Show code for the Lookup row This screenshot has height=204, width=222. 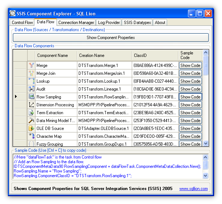(x=190, y=81)
